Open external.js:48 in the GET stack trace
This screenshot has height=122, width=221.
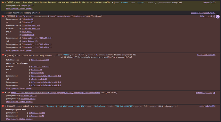click(28, 99)
